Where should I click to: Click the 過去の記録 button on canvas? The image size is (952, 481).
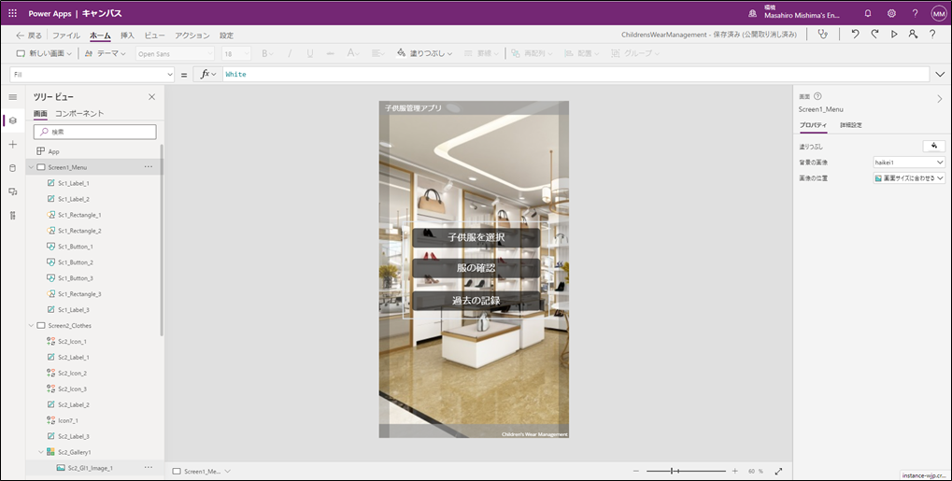[476, 301]
